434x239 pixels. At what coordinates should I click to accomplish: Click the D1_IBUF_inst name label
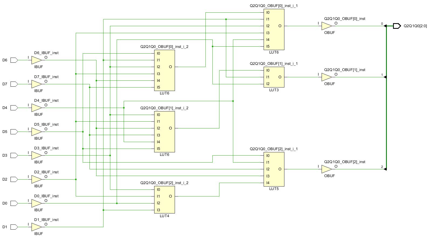point(46,220)
